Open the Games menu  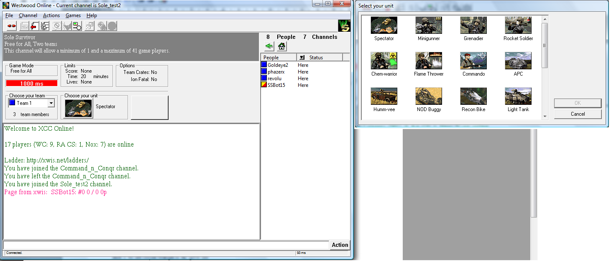[73, 15]
